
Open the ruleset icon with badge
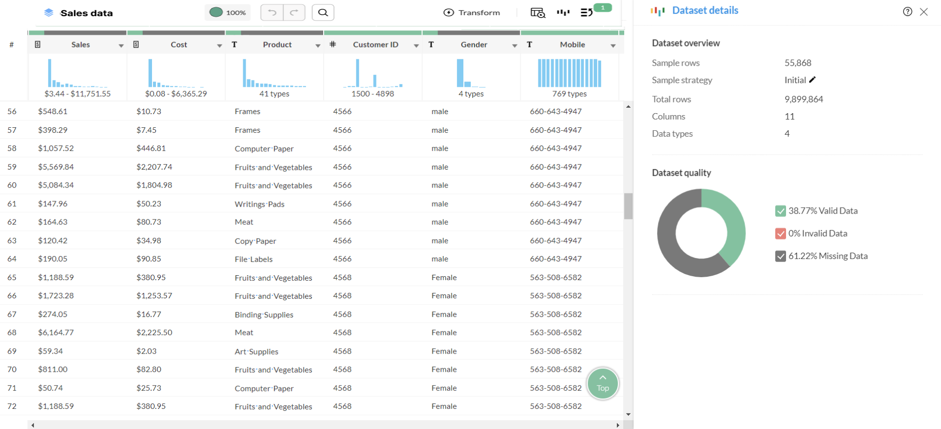click(x=587, y=13)
